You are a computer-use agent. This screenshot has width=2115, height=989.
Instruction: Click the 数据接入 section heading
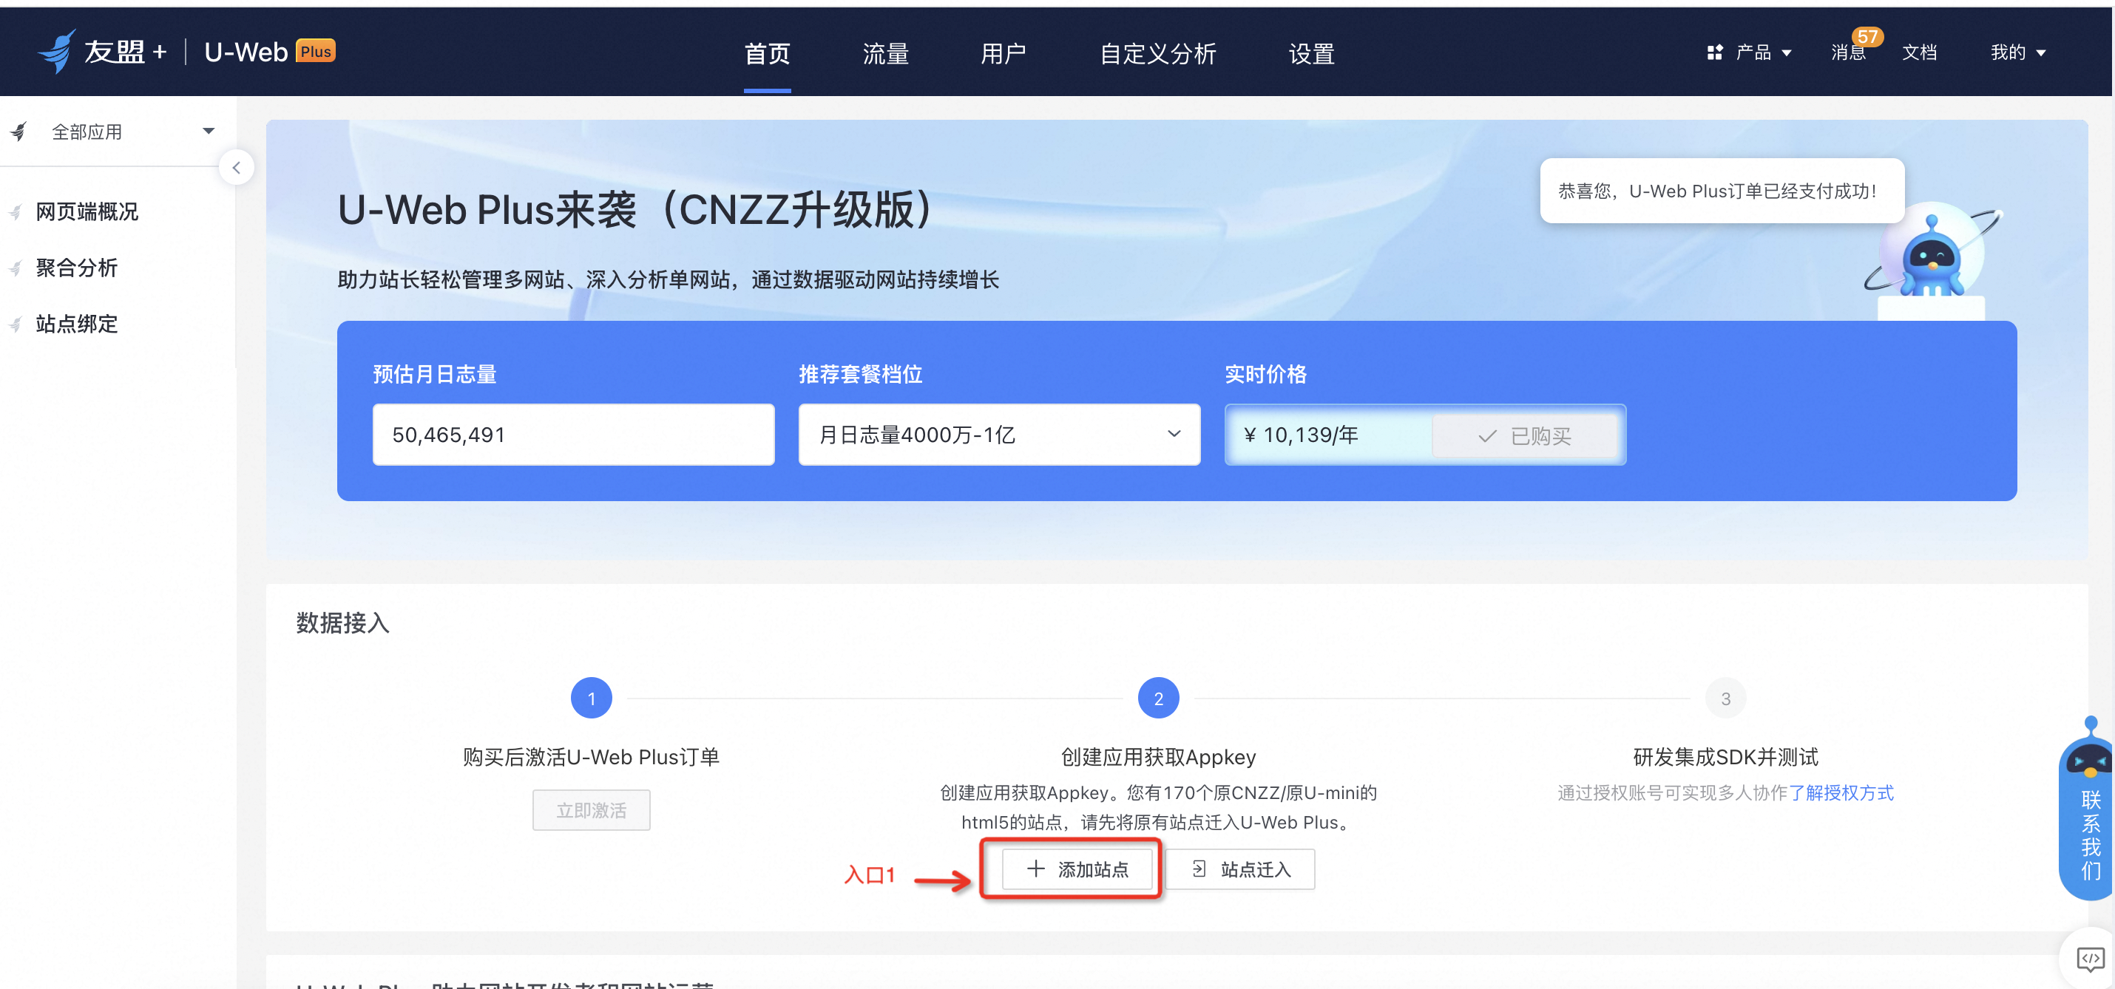coord(342,623)
